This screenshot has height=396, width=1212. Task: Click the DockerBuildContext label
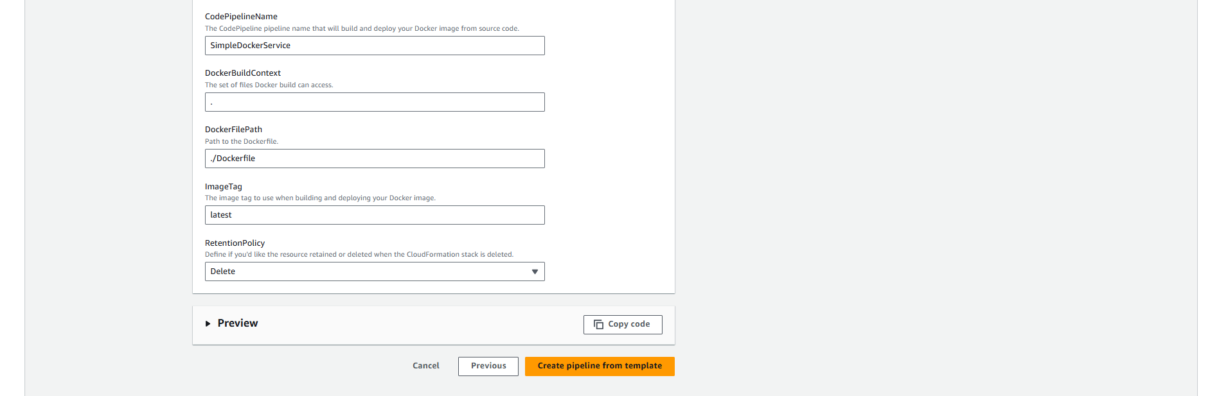coord(243,73)
